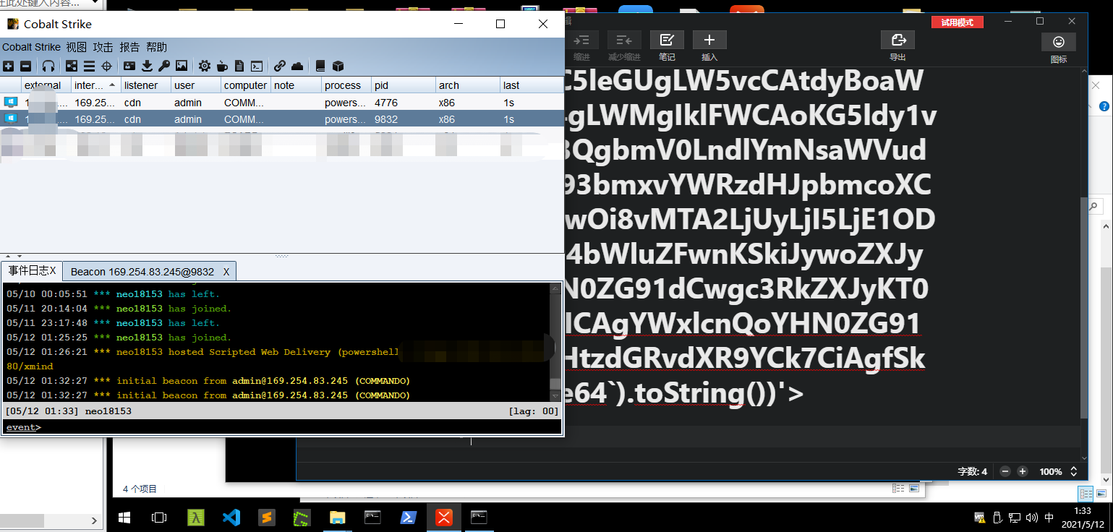
Task: Sort sessions by the process column header
Action: click(346, 85)
